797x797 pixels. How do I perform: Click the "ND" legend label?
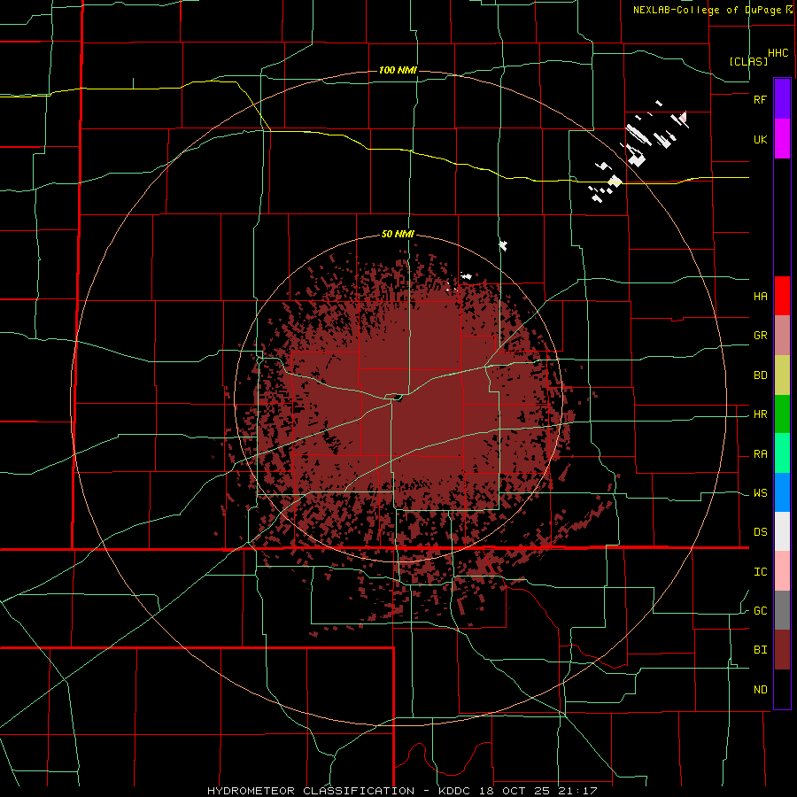760,690
